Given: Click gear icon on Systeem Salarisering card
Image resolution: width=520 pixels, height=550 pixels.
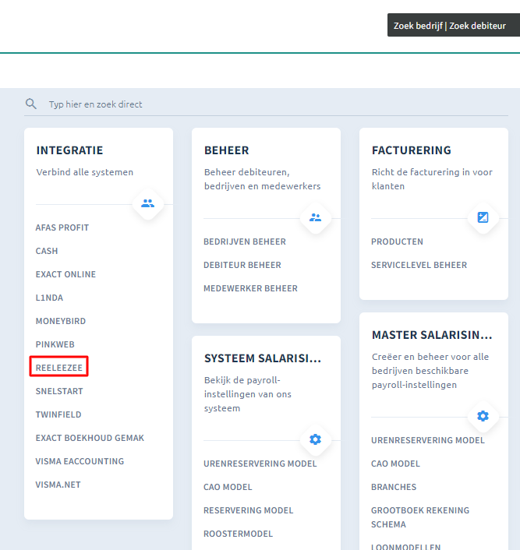Looking at the screenshot, I should [315, 439].
